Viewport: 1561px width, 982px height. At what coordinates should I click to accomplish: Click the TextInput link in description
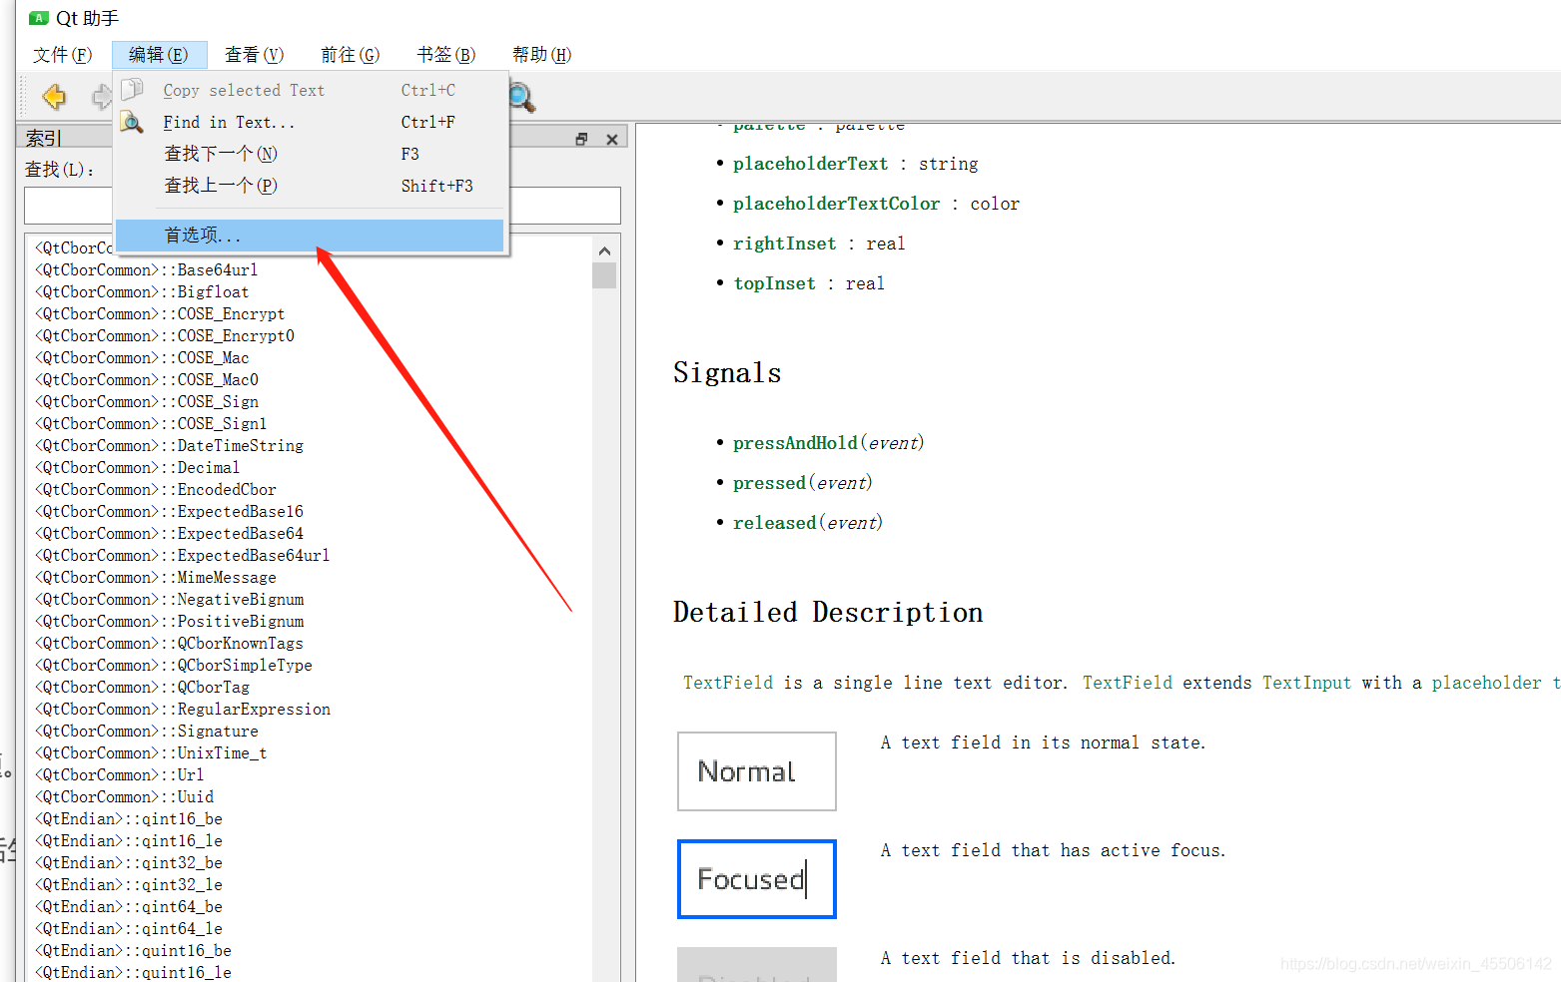tap(1306, 683)
